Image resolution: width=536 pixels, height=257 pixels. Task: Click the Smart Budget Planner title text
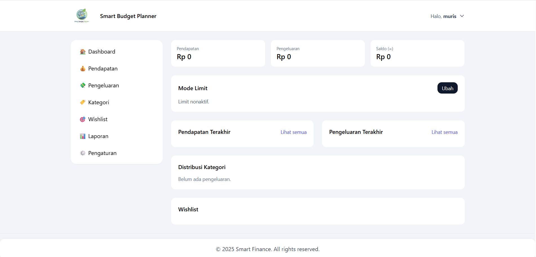[x=128, y=16]
